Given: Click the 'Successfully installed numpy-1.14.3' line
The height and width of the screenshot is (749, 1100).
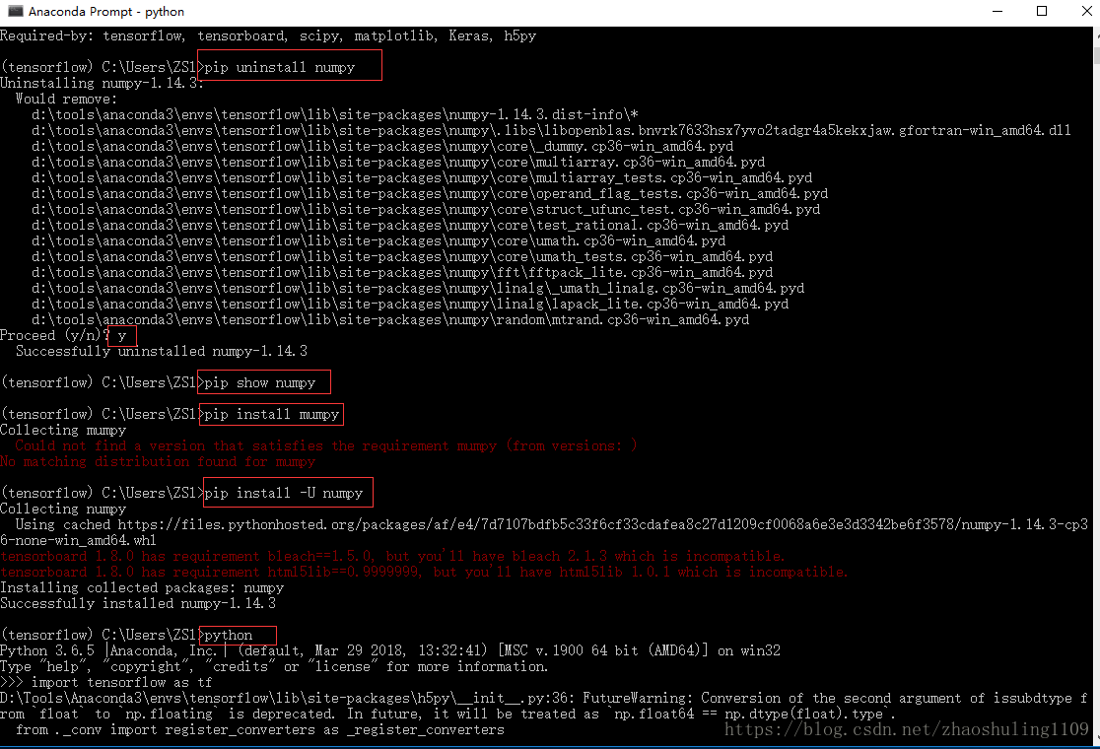Looking at the screenshot, I should point(138,604).
